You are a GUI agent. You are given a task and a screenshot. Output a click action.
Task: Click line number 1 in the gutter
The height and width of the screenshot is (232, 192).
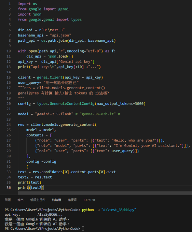(10, 4)
